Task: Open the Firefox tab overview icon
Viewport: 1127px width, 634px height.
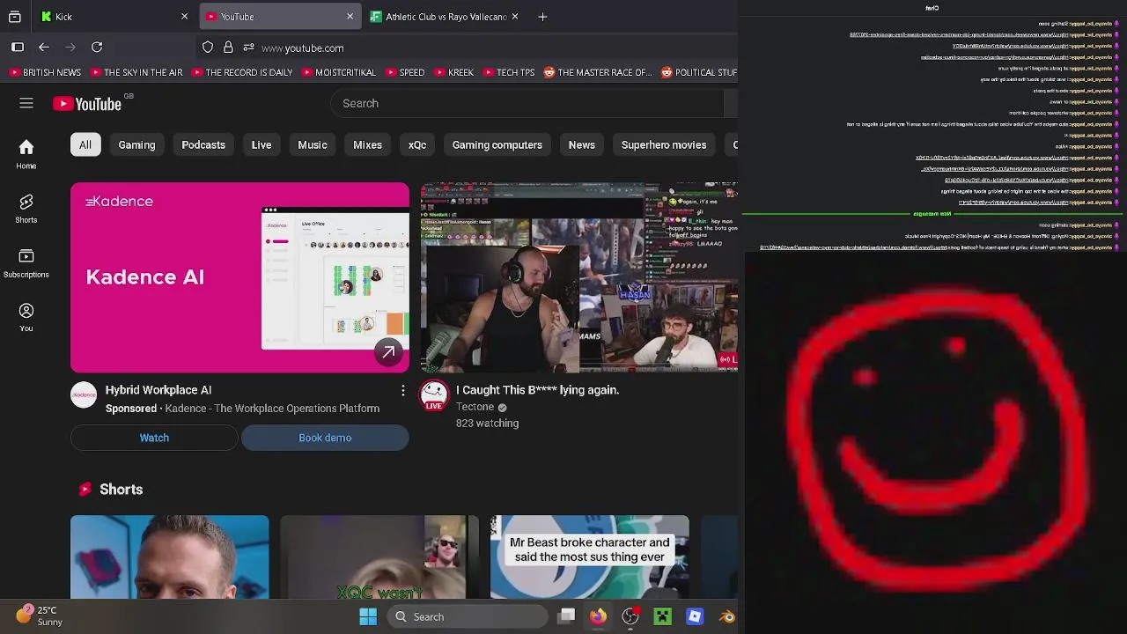Action: coord(15,17)
